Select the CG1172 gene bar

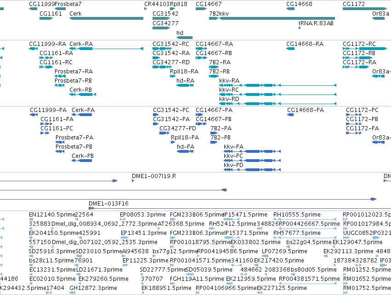tap(364, 9)
